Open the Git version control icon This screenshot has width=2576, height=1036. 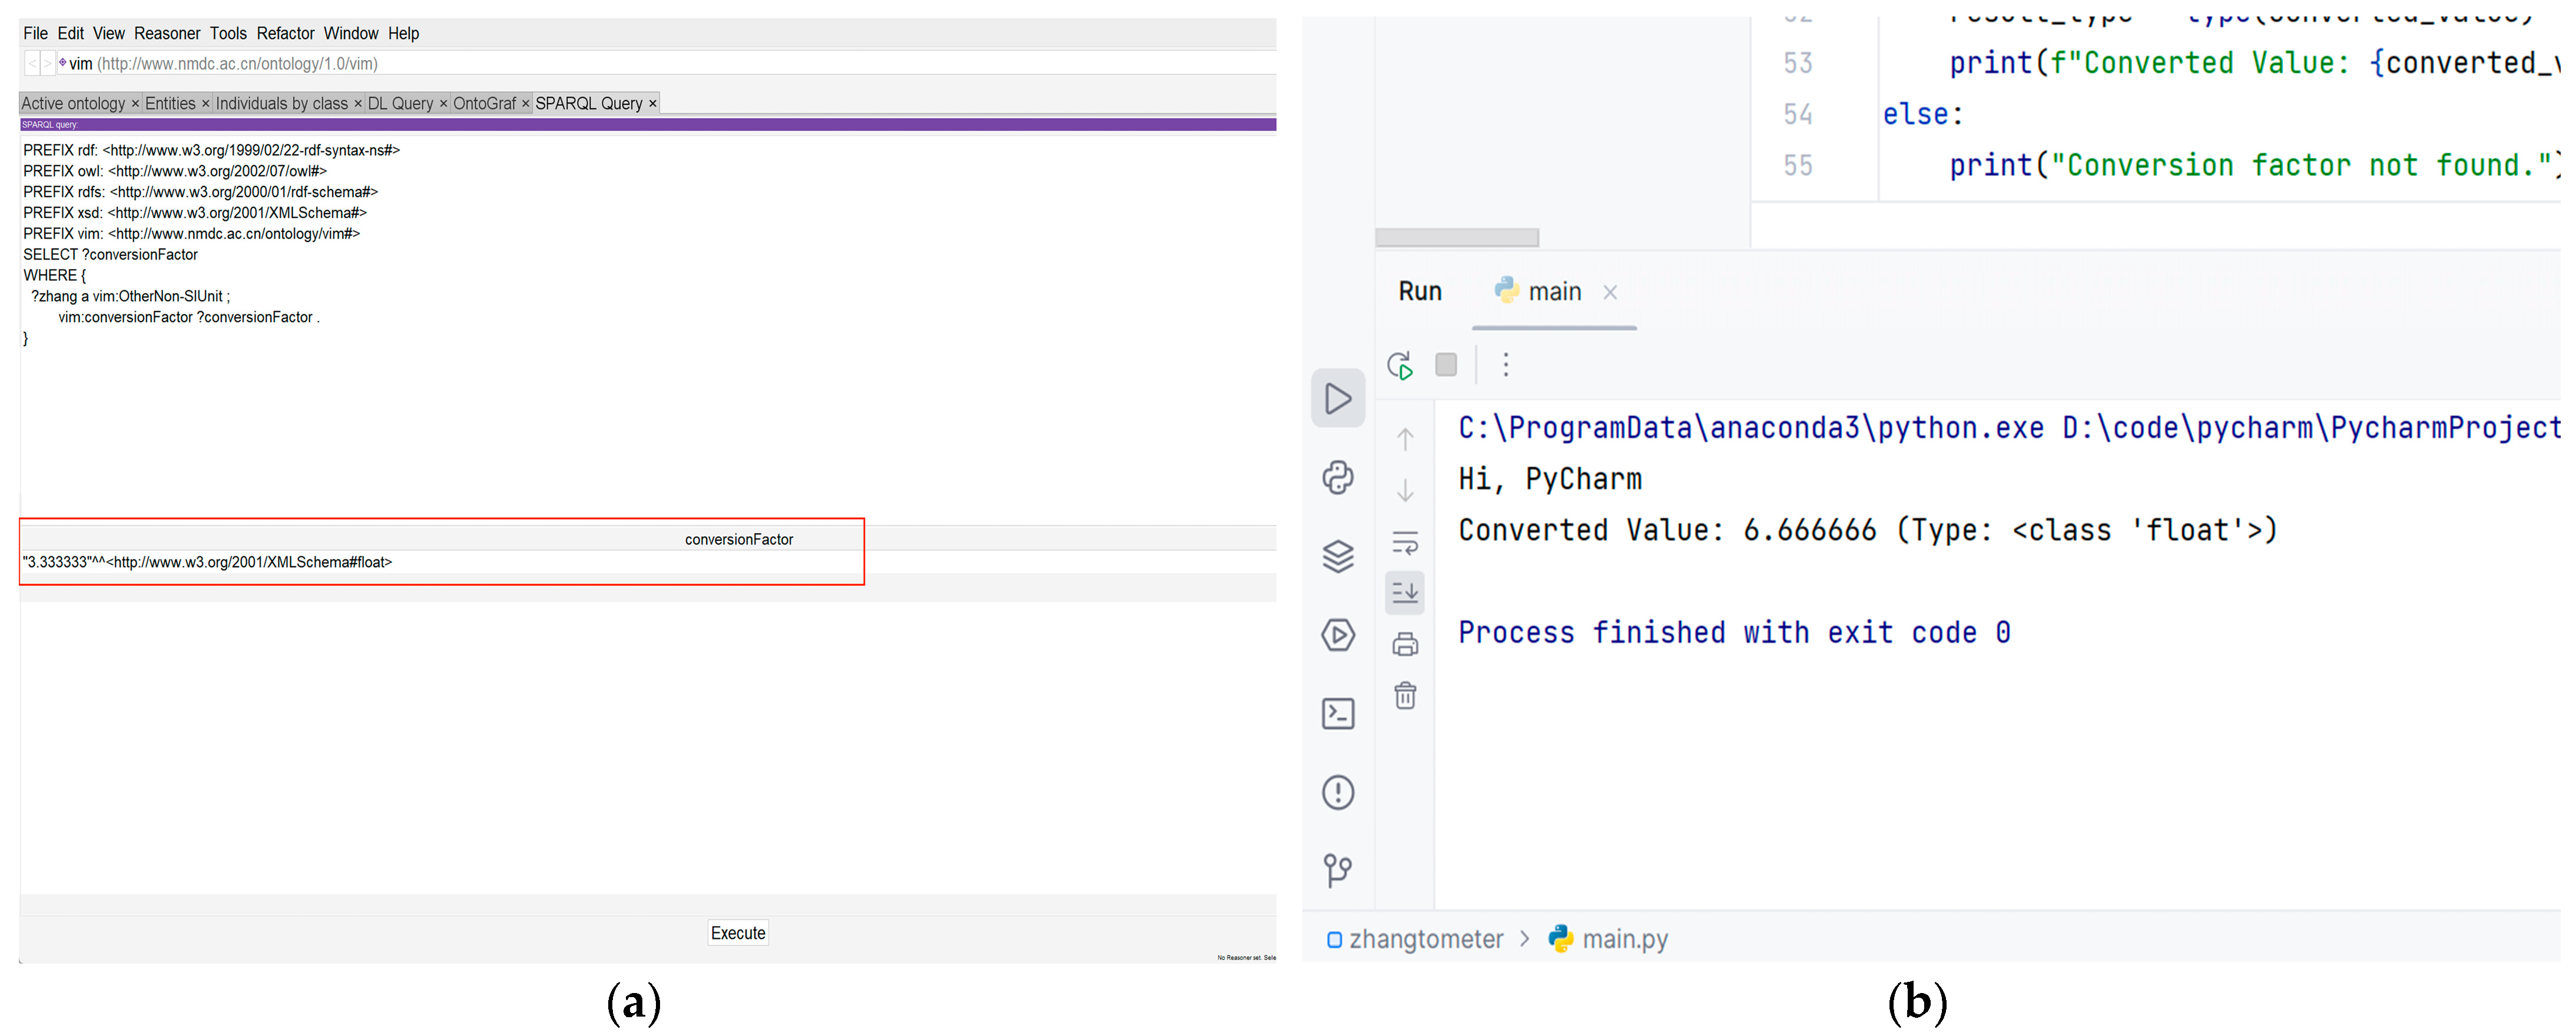point(1337,870)
